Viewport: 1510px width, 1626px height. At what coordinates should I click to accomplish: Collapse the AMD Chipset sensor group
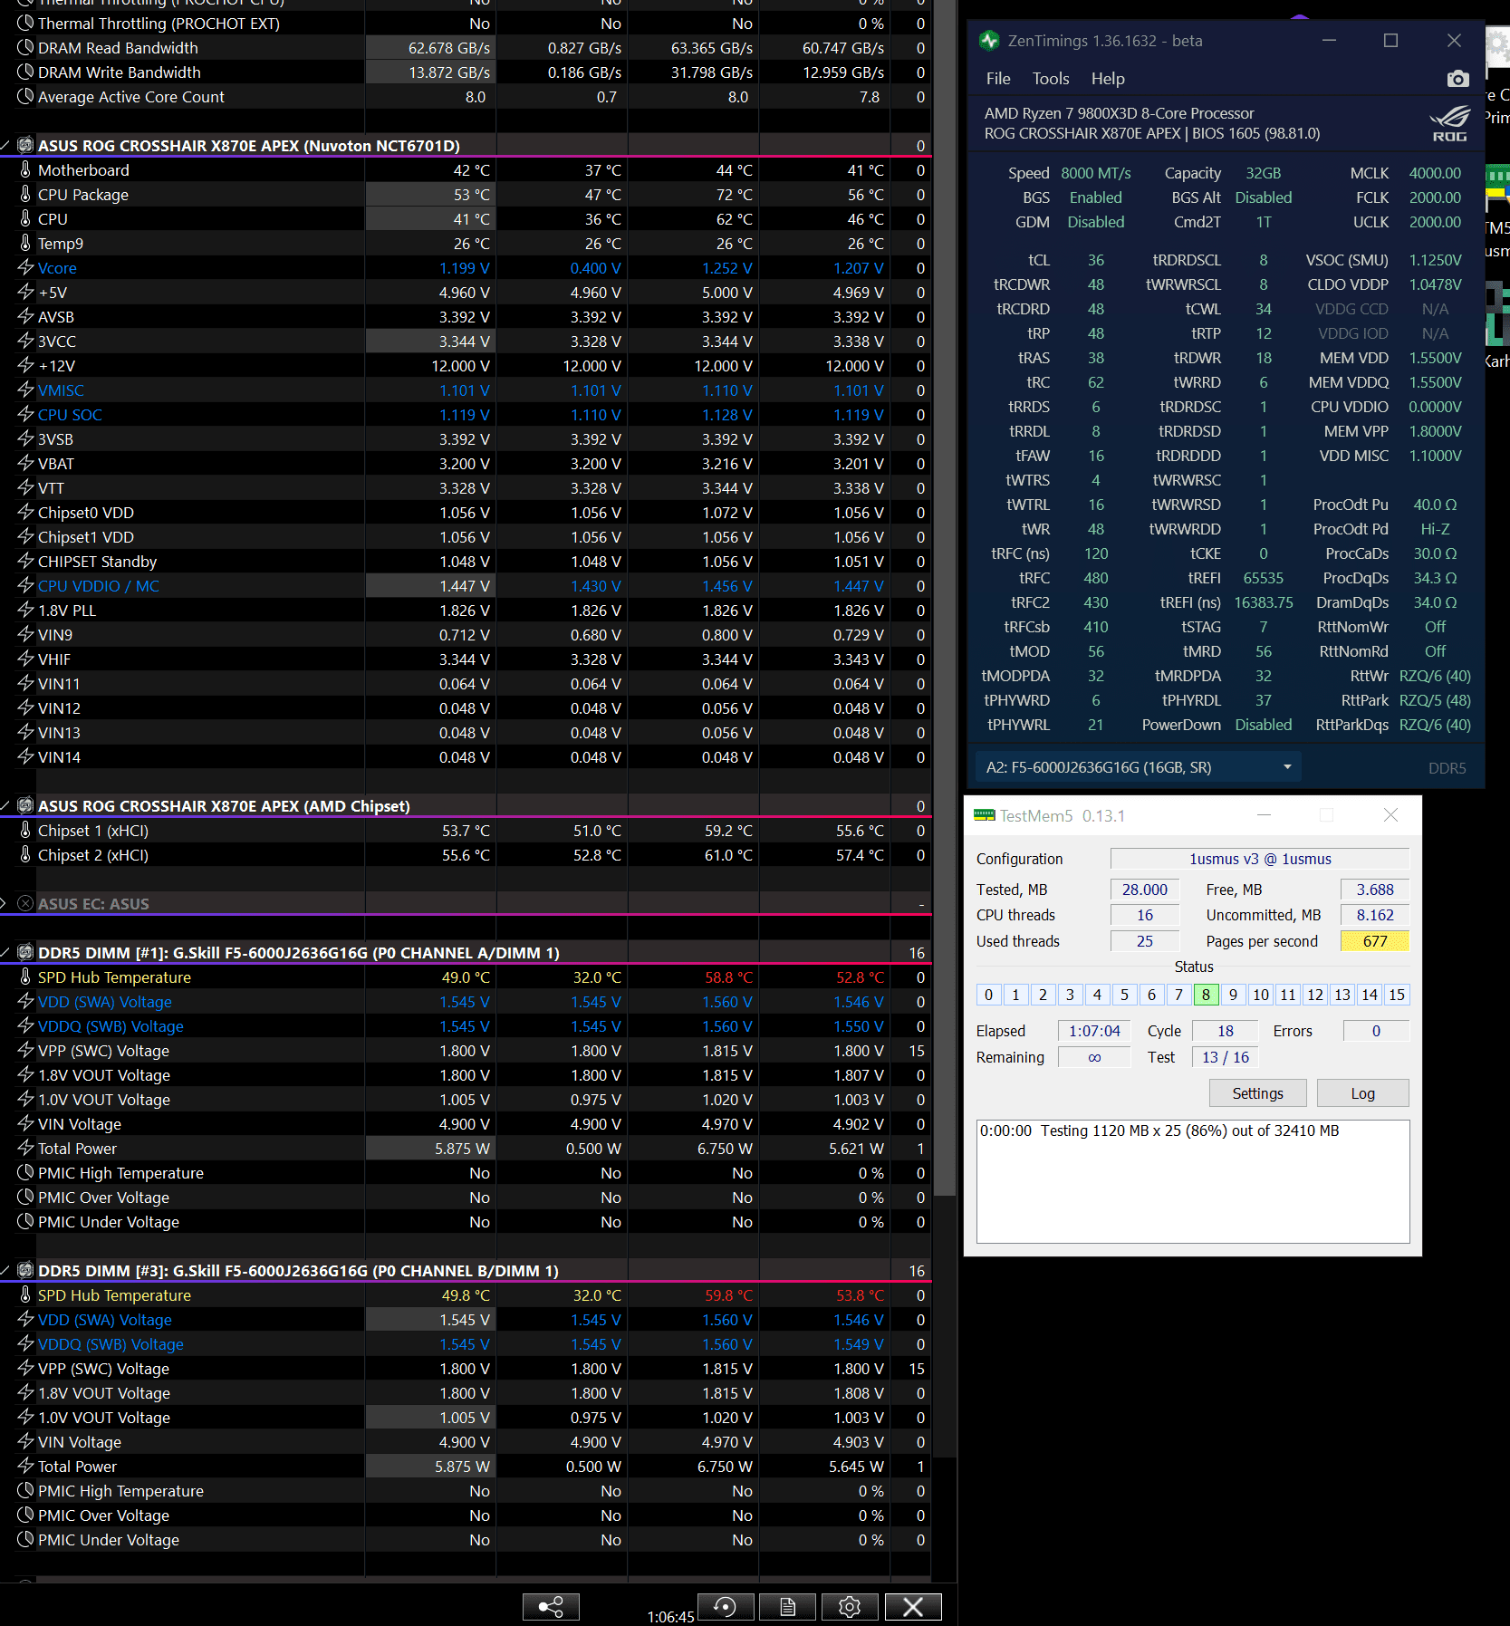(x=5, y=805)
